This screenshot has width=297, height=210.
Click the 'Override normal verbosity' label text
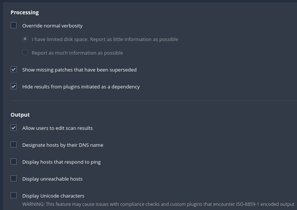point(52,26)
